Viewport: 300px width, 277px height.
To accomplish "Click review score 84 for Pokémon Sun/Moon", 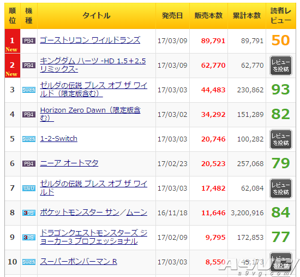I will pos(281,213).
